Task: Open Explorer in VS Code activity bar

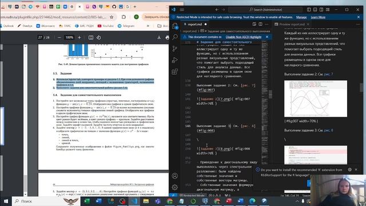Action: click(175, 26)
